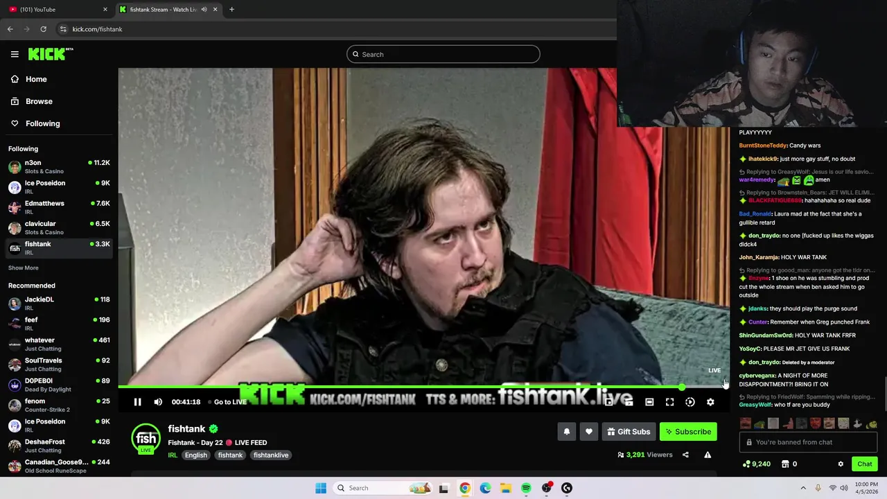
Task: Go to Home in the sidebar
Action: tap(59, 79)
